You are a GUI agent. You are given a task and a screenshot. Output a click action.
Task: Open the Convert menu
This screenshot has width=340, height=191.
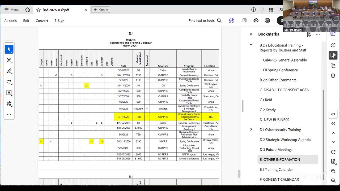[42, 21]
